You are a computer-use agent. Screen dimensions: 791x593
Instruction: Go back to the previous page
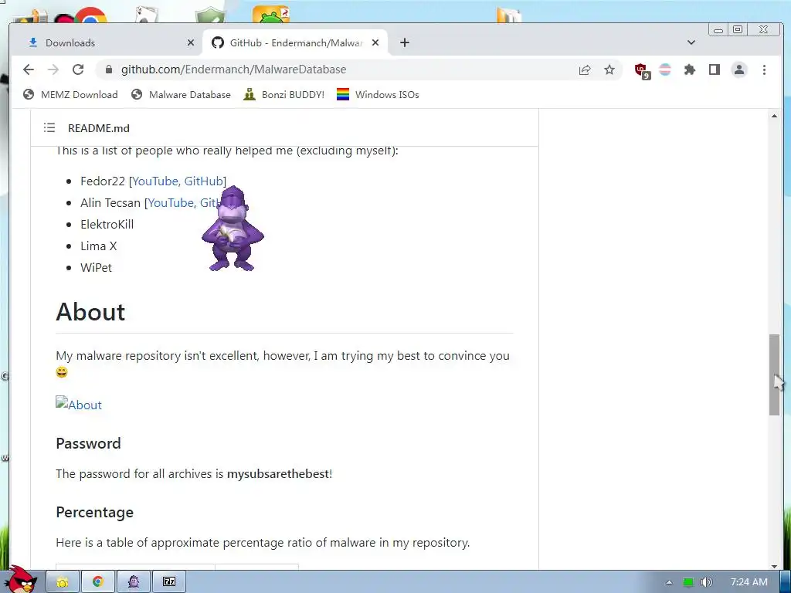(x=29, y=69)
